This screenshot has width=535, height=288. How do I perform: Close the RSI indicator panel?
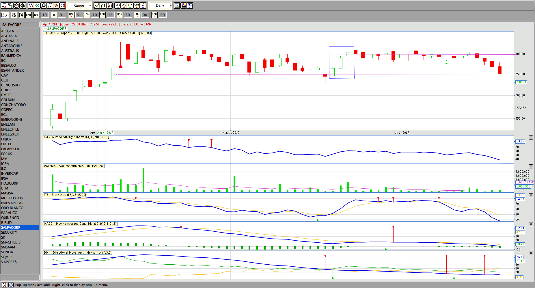point(531,138)
